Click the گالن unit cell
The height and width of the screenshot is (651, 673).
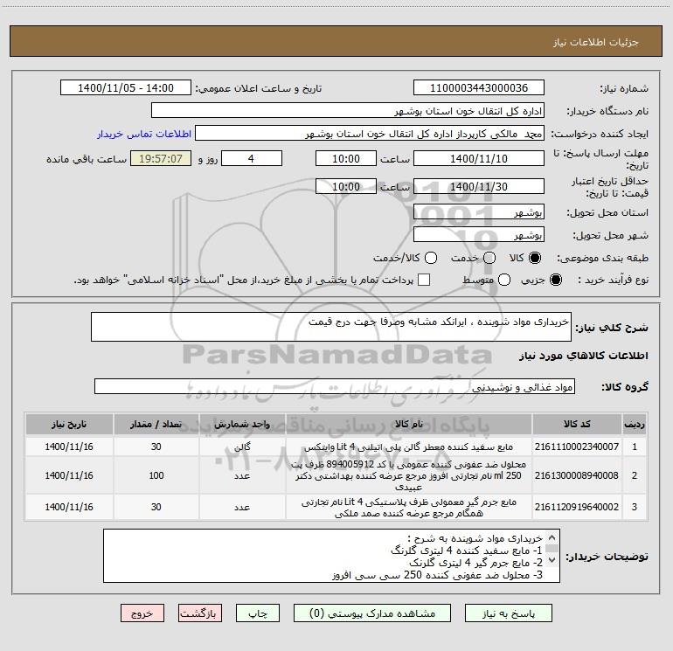tap(242, 447)
